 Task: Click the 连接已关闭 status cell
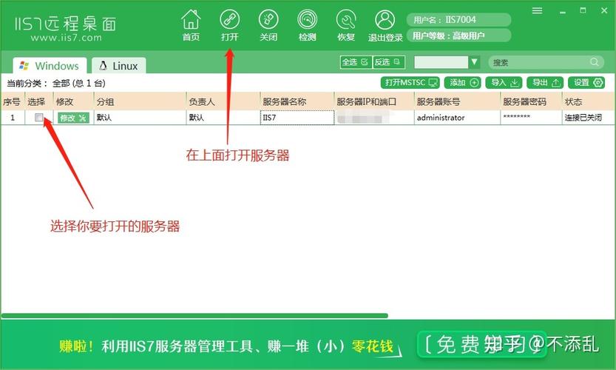pos(588,117)
